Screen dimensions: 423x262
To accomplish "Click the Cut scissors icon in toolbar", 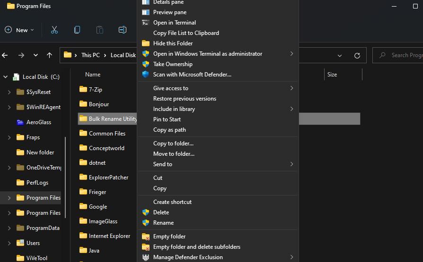I will tap(54, 30).
